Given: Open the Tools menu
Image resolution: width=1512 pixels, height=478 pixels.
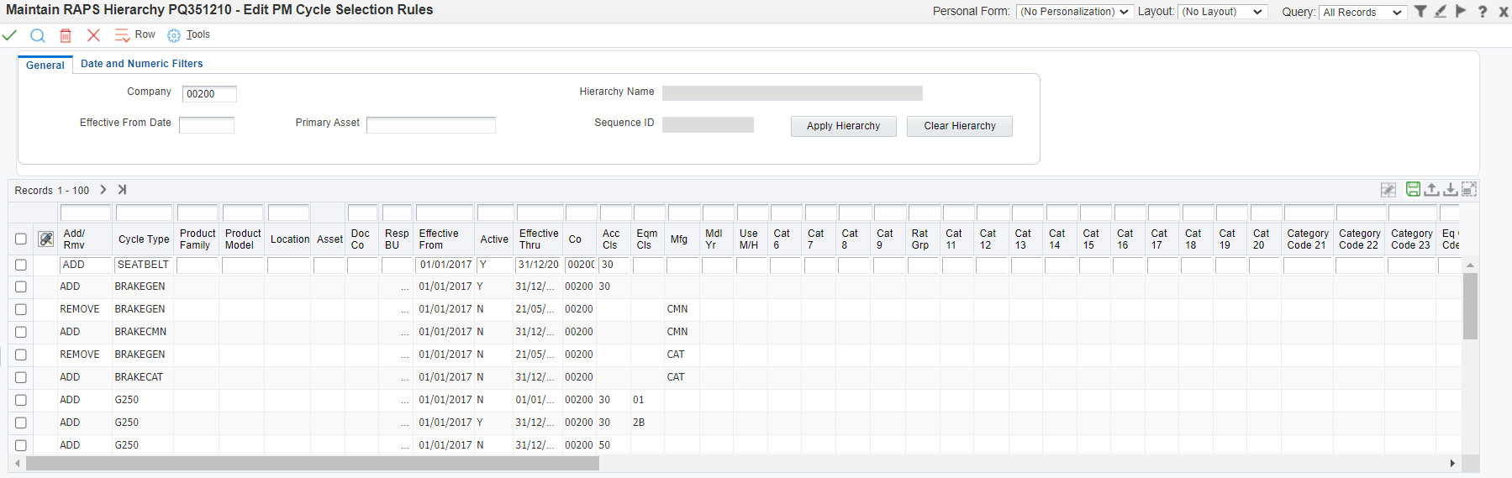Looking at the screenshot, I should pyautogui.click(x=198, y=34).
